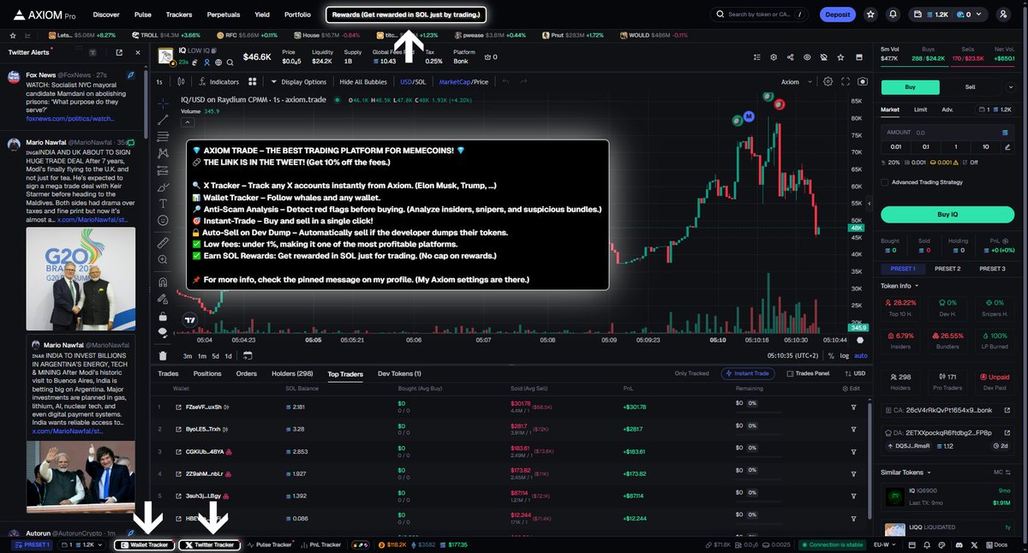Open the chart layout grid icon

pos(253,82)
